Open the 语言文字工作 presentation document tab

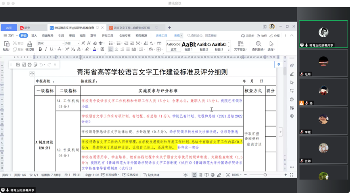point(129,28)
